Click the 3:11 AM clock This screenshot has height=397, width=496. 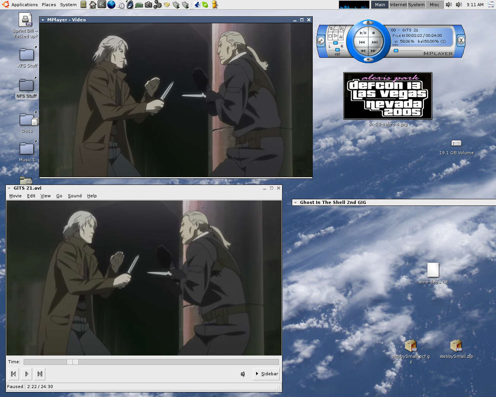click(475, 5)
